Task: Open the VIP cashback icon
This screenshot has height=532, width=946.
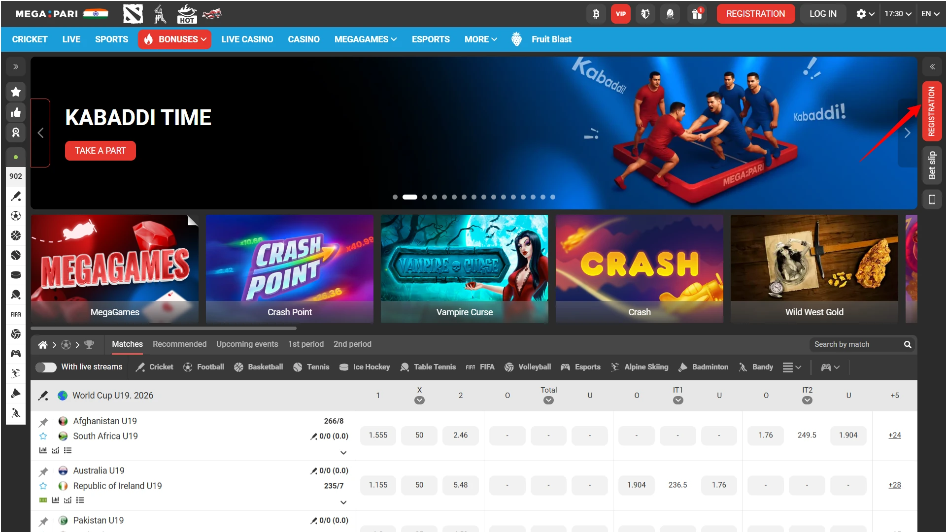Action: tap(620, 14)
